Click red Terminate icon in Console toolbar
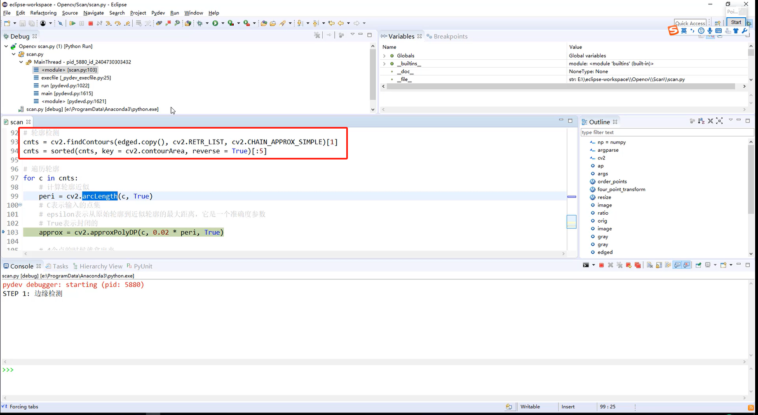 (601, 265)
